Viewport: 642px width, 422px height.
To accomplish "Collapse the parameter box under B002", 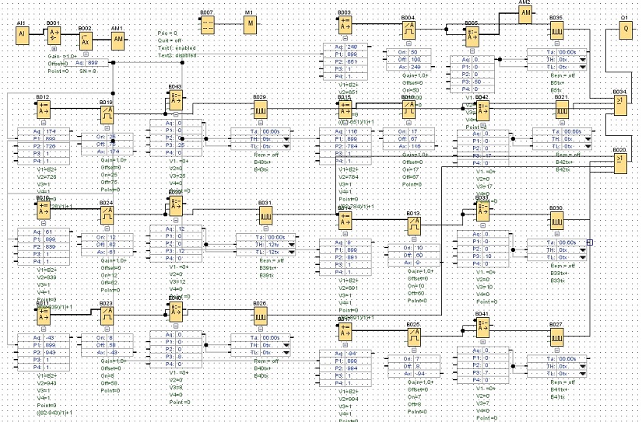I will click(86, 55).
